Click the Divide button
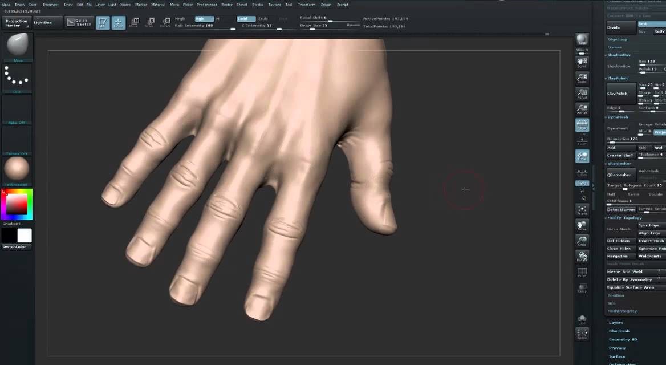Screen dimensions: 666x365 point(621,27)
